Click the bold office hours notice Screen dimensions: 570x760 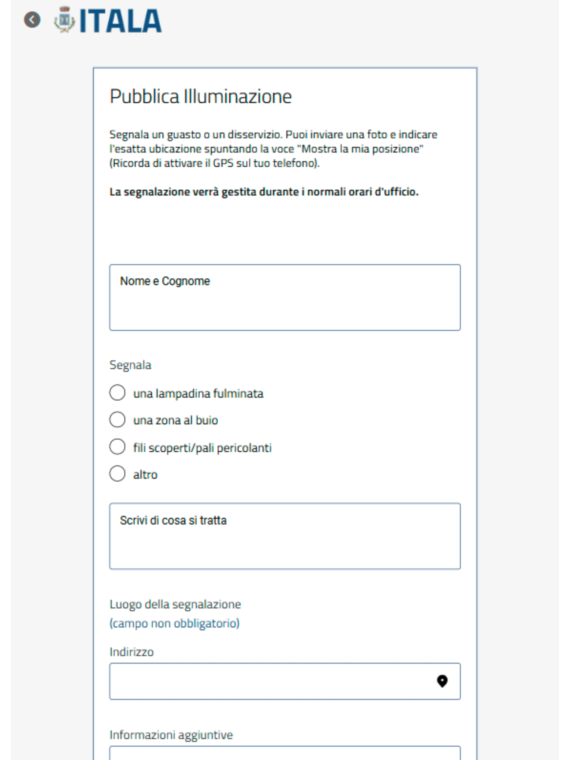click(264, 192)
